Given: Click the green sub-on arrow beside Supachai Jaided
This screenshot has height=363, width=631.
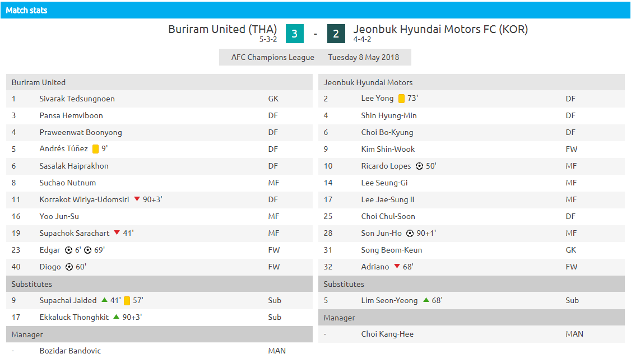Looking at the screenshot, I should coord(105,300).
